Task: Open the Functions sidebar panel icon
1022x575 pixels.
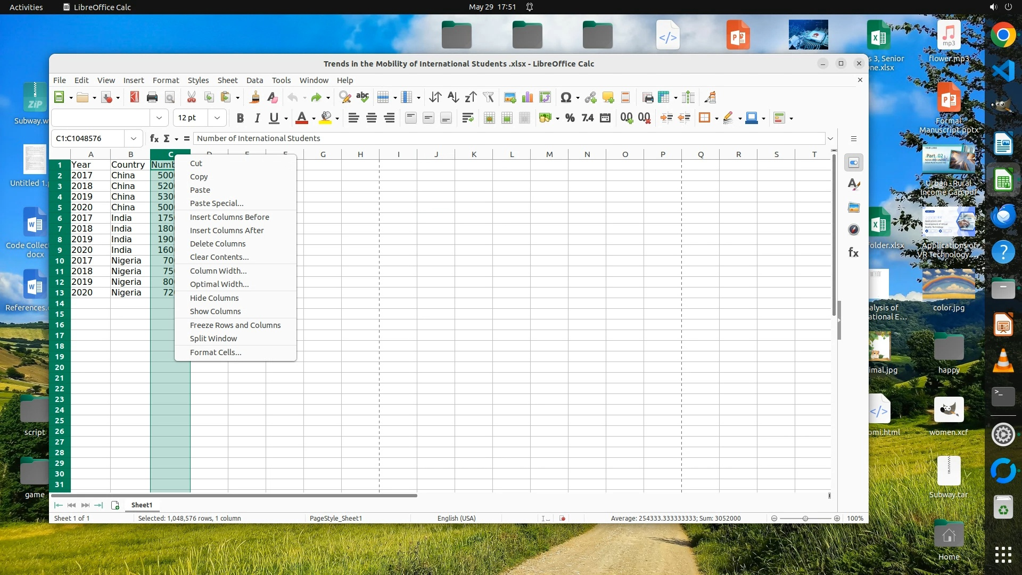Action: coord(853,252)
